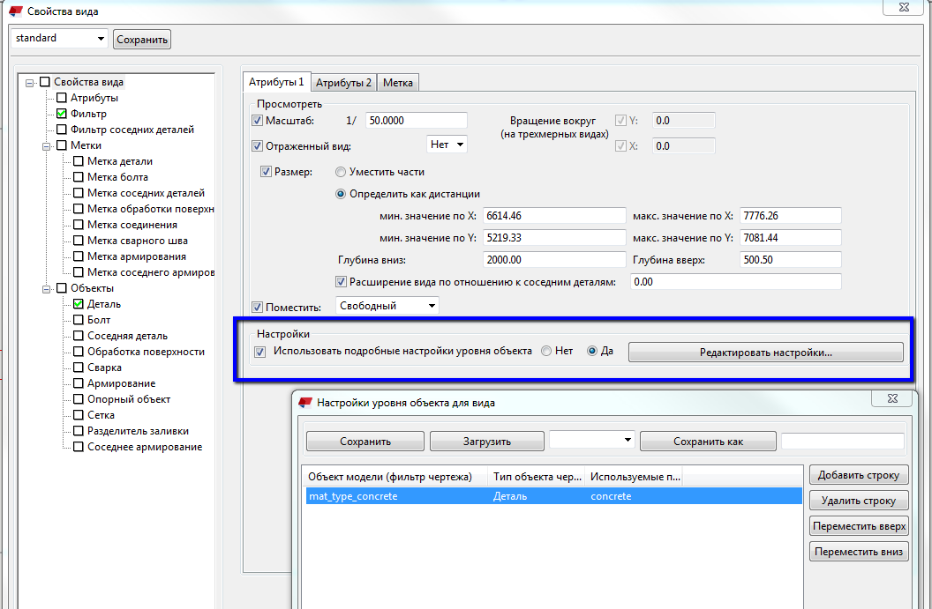Screen dimensions: 932x609
Task: Switch to the Метка tab
Action: [x=397, y=82]
